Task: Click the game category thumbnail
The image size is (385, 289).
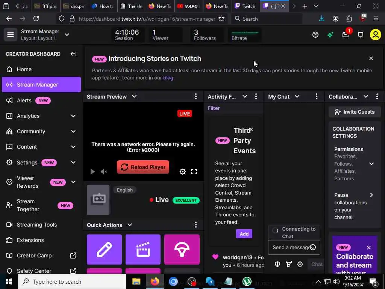Action: coord(98,199)
